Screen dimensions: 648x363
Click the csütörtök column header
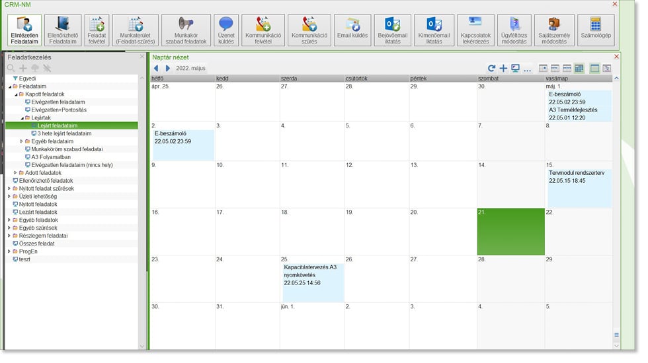tap(376, 79)
